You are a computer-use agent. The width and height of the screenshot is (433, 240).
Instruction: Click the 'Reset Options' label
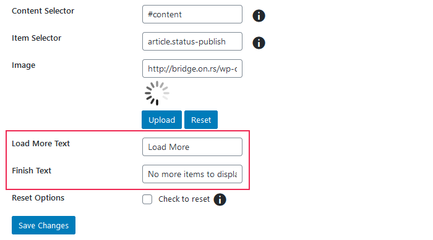[x=38, y=198]
